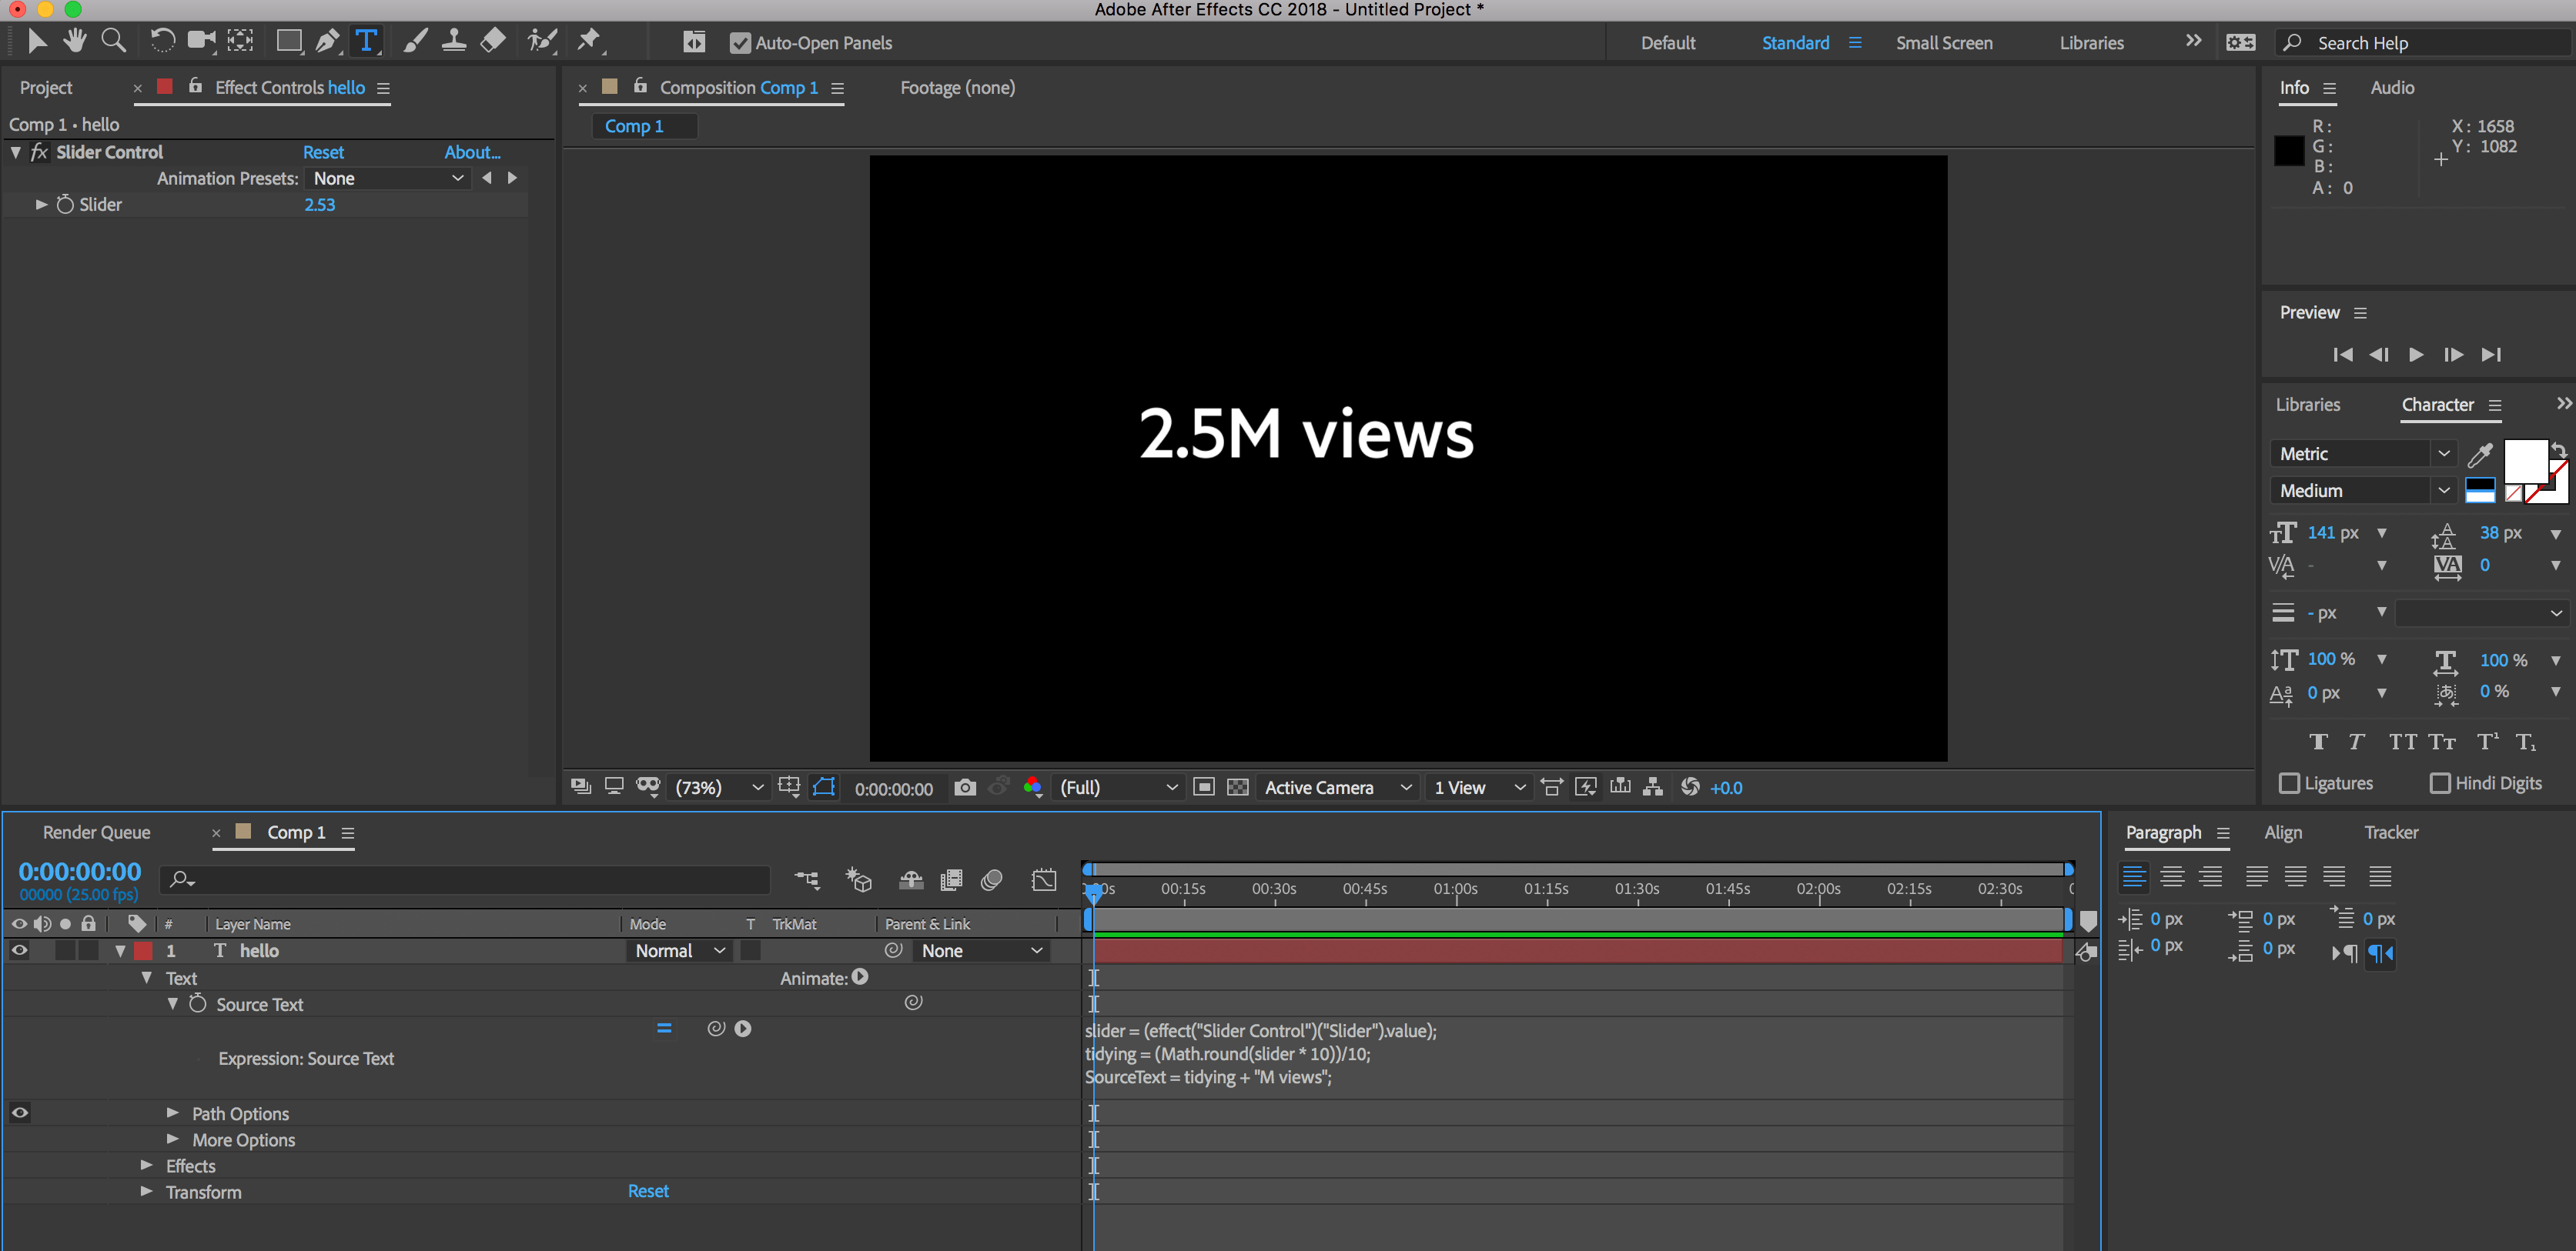
Task: Select the Eraser tool
Action: [493, 41]
